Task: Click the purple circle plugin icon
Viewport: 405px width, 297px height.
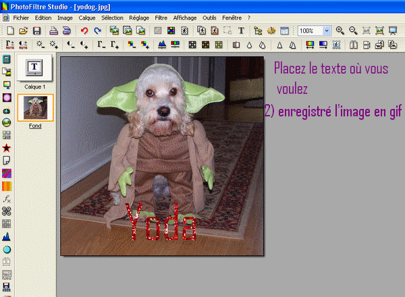Action: pos(7,97)
